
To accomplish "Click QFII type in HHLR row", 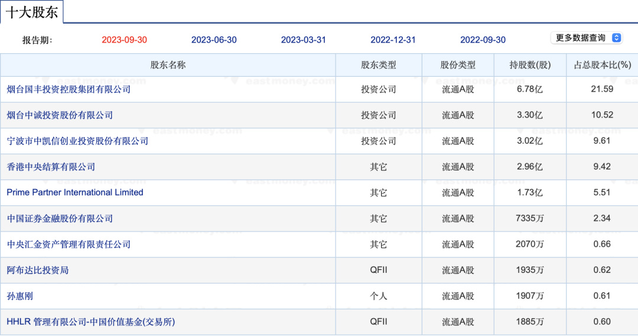I will (x=379, y=322).
